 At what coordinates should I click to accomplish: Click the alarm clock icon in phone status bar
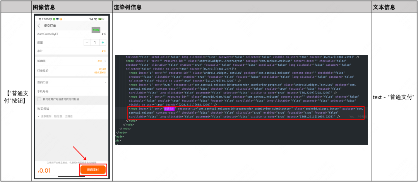tap(51, 19)
